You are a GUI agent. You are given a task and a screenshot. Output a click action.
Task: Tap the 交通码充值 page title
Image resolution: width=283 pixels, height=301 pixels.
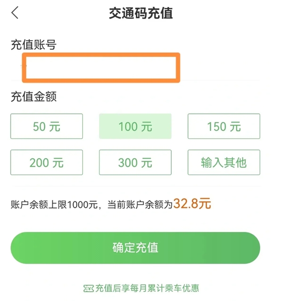141,13
